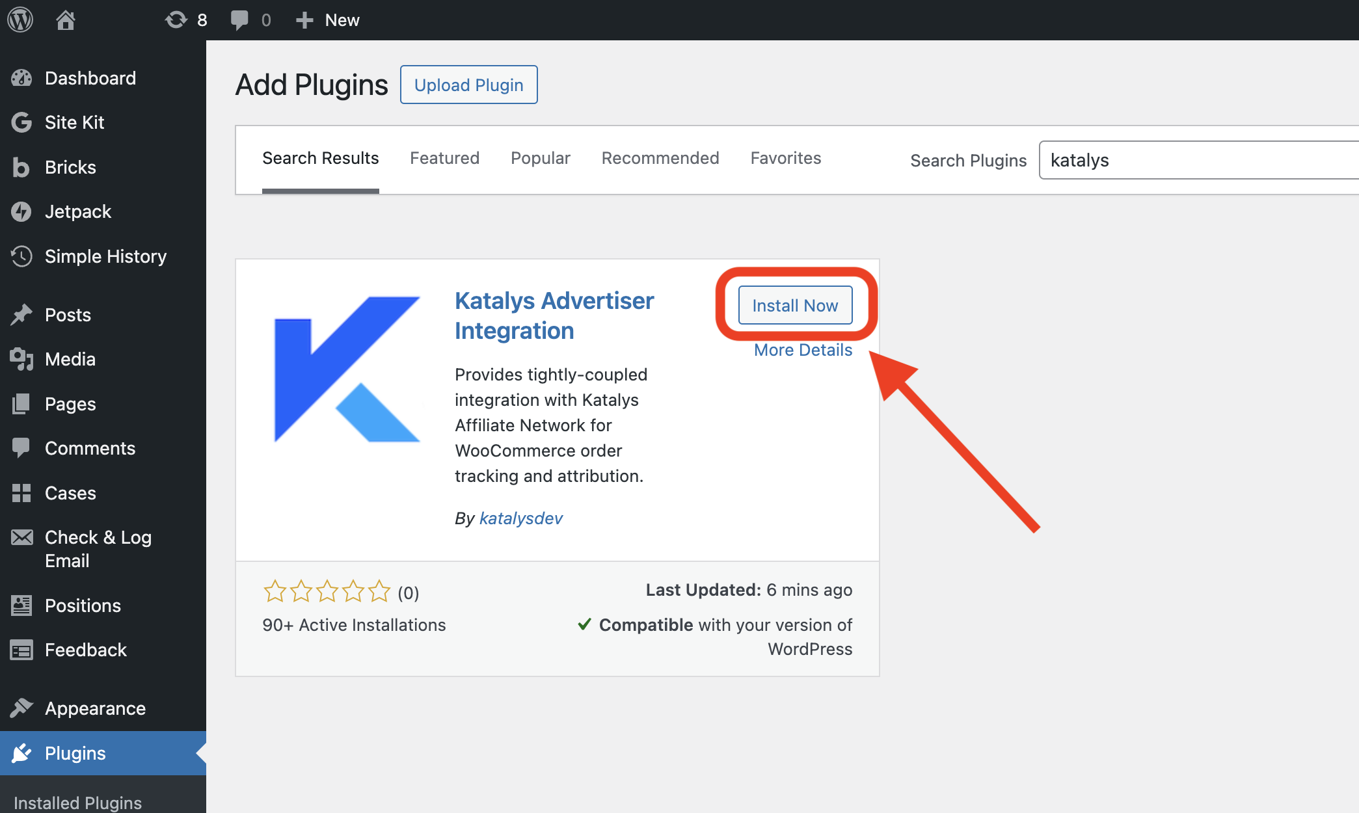Image resolution: width=1359 pixels, height=813 pixels.
Task: Open Simple History clock icon
Action: click(x=21, y=256)
